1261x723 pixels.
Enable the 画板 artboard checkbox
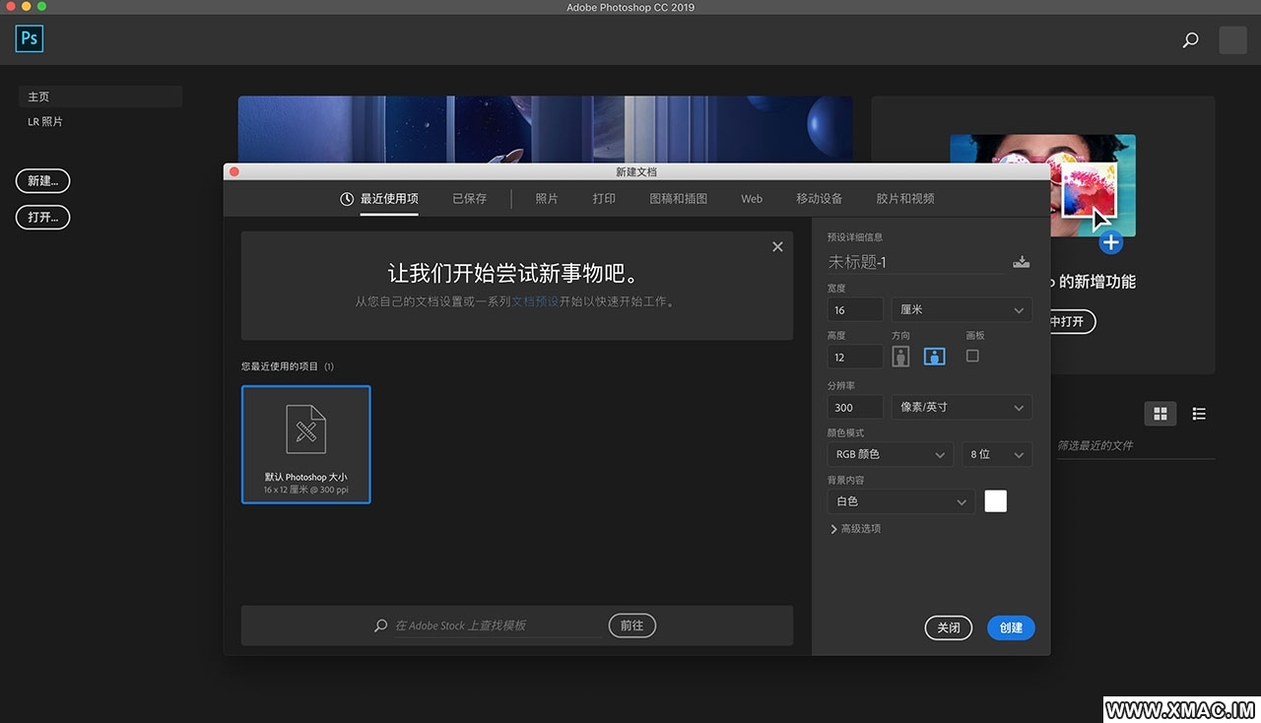click(x=972, y=356)
